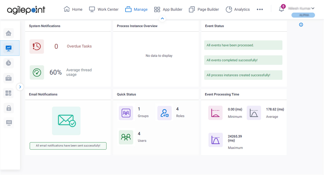Image resolution: width=324 pixels, height=175 pixels.
Task: Click the Overdue Tasks label
Action: pyautogui.click(x=79, y=46)
